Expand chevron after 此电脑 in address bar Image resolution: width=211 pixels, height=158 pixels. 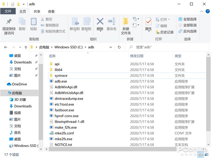(52, 47)
